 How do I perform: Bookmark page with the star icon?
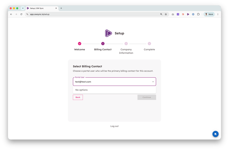166,14
